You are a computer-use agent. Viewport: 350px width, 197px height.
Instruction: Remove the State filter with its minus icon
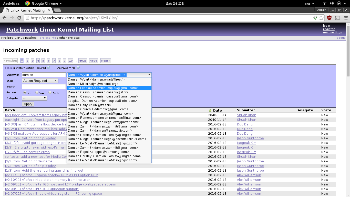point(48,67)
